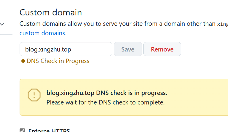Viewport: 228px width, 132px height.
Task: Open the custom domains documentation link
Action: pos(42,33)
